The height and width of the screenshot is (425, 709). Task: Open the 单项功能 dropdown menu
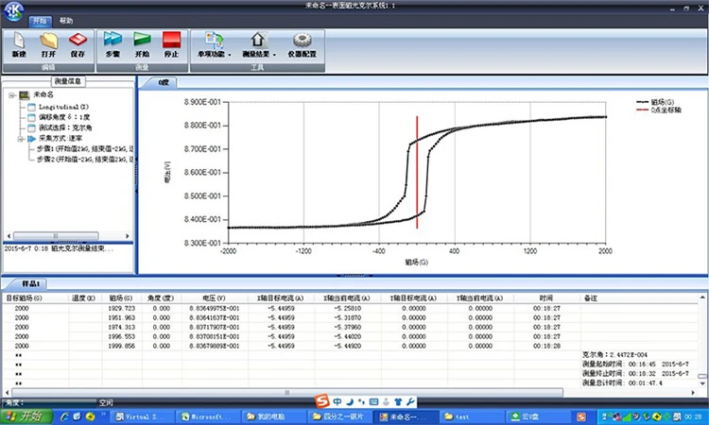pyautogui.click(x=214, y=45)
